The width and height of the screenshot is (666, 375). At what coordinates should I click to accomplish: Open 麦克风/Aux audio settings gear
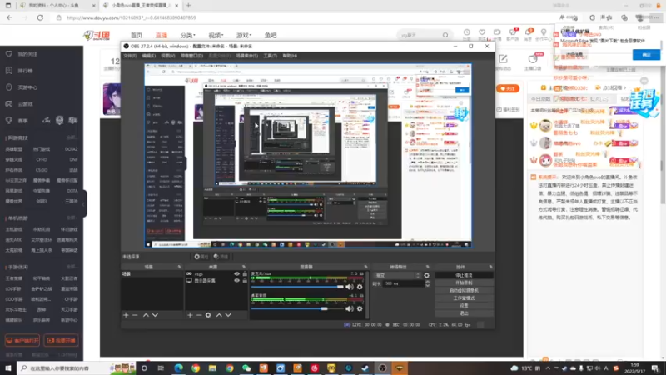click(x=360, y=287)
